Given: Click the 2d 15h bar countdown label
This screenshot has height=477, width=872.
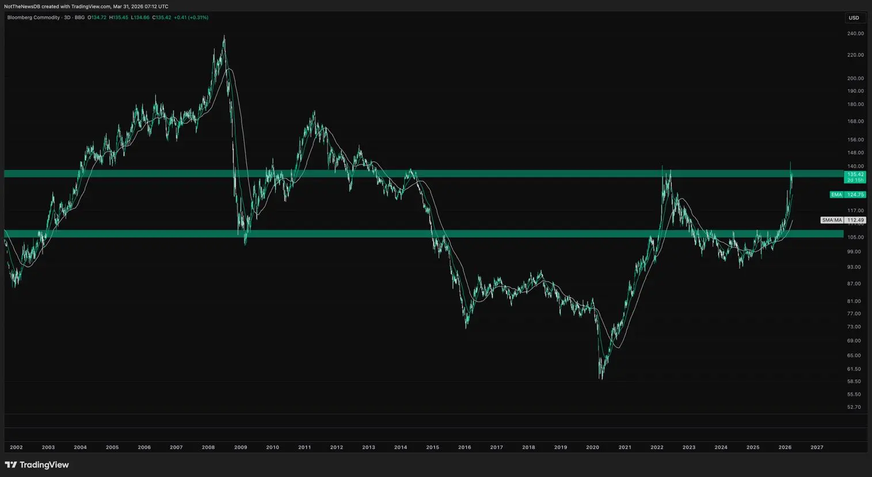Looking at the screenshot, I should [x=855, y=180].
